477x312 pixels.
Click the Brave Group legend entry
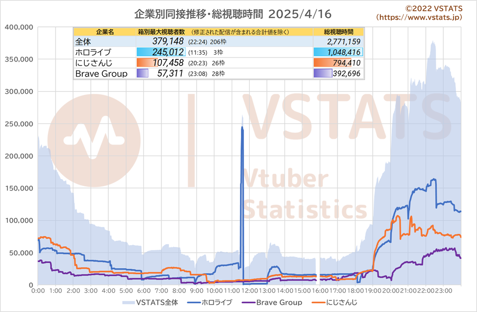tap(272, 302)
